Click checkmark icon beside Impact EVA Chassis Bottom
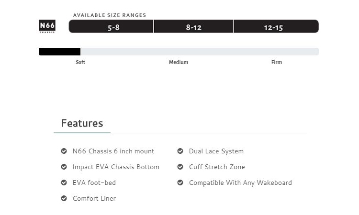This screenshot has width=359, height=215. pos(64,167)
